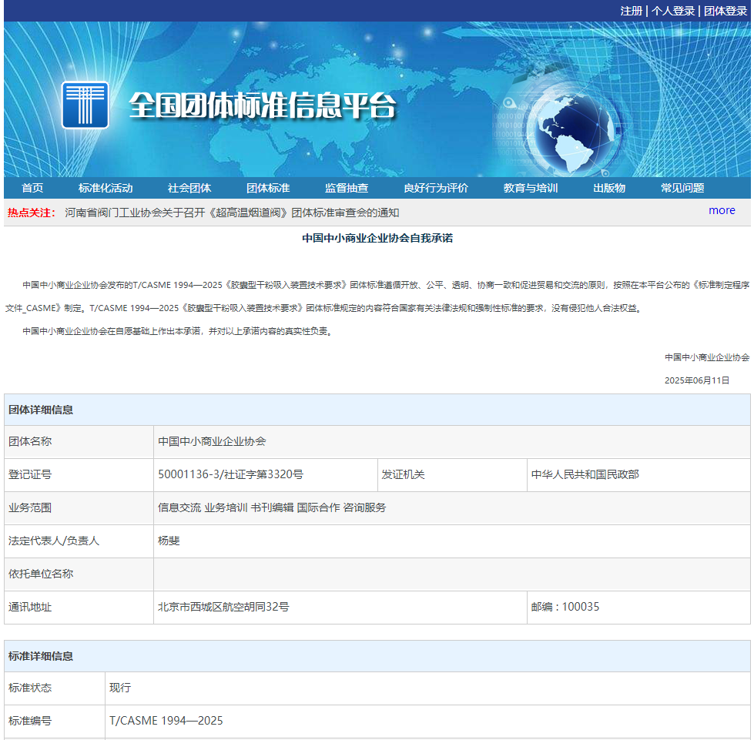Open the 出版物 menu item

tap(609, 188)
